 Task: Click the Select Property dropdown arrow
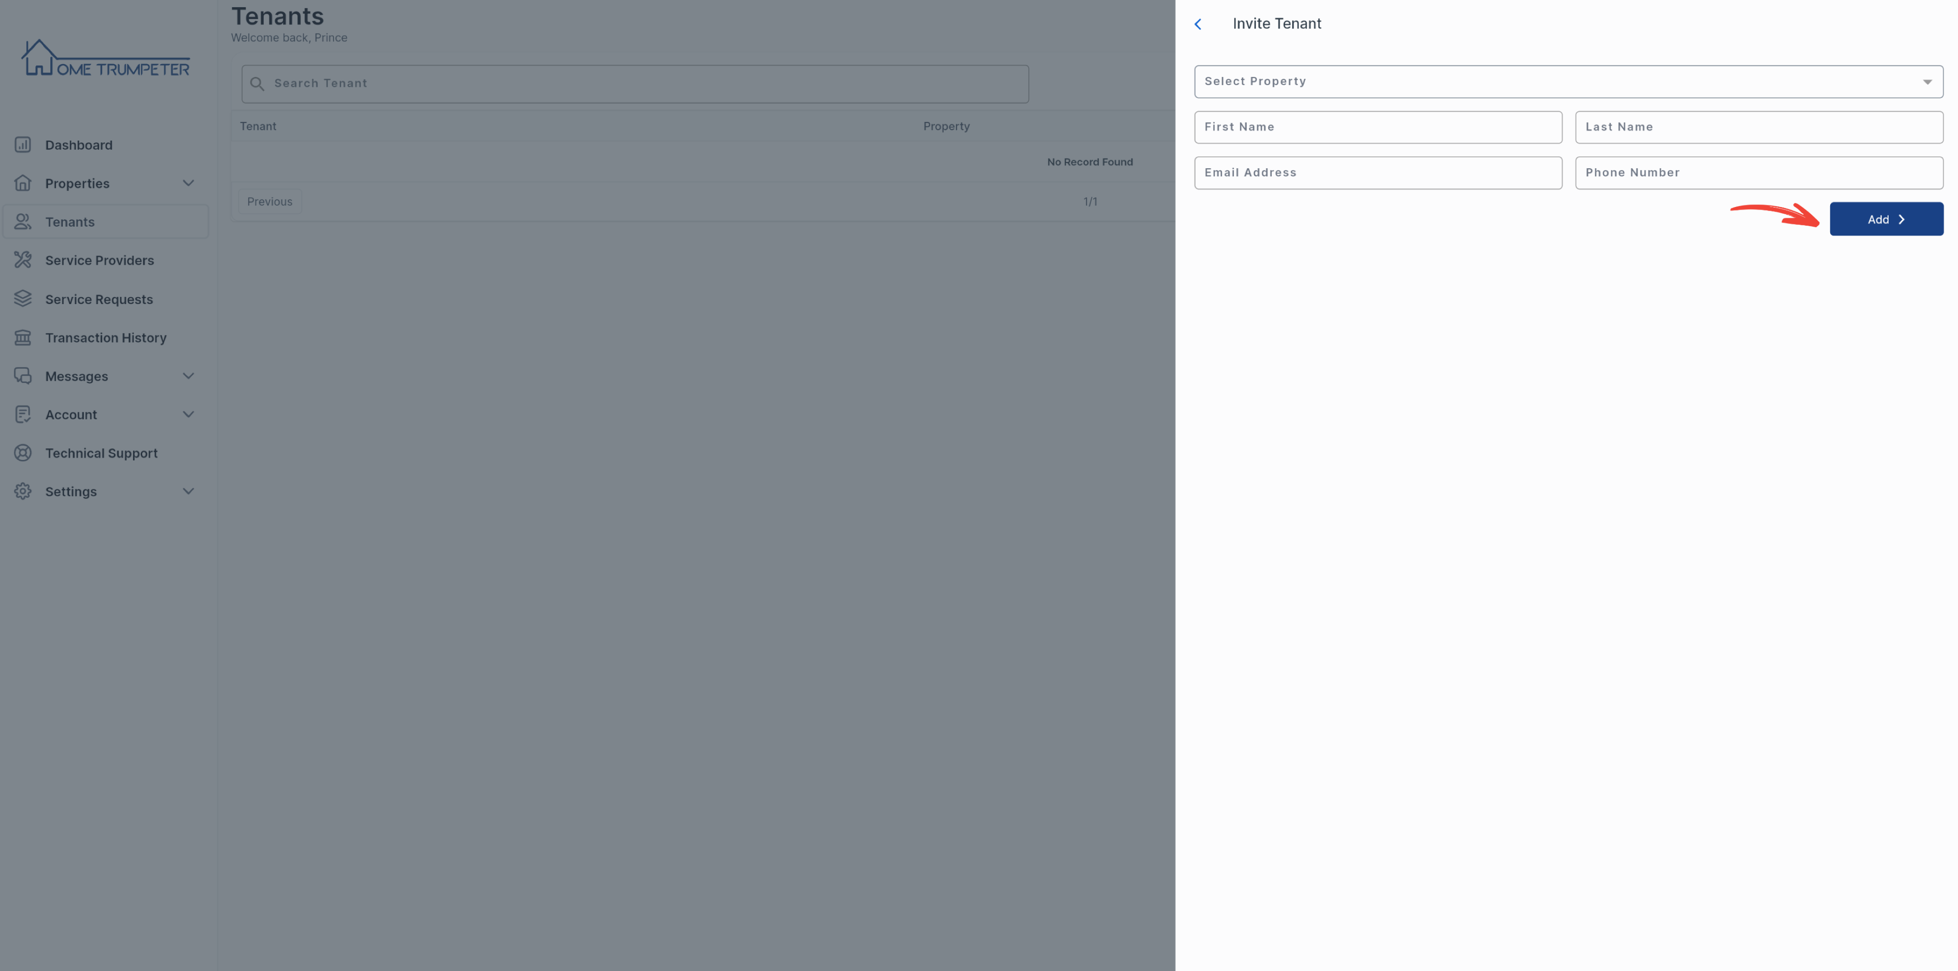[x=1927, y=82]
